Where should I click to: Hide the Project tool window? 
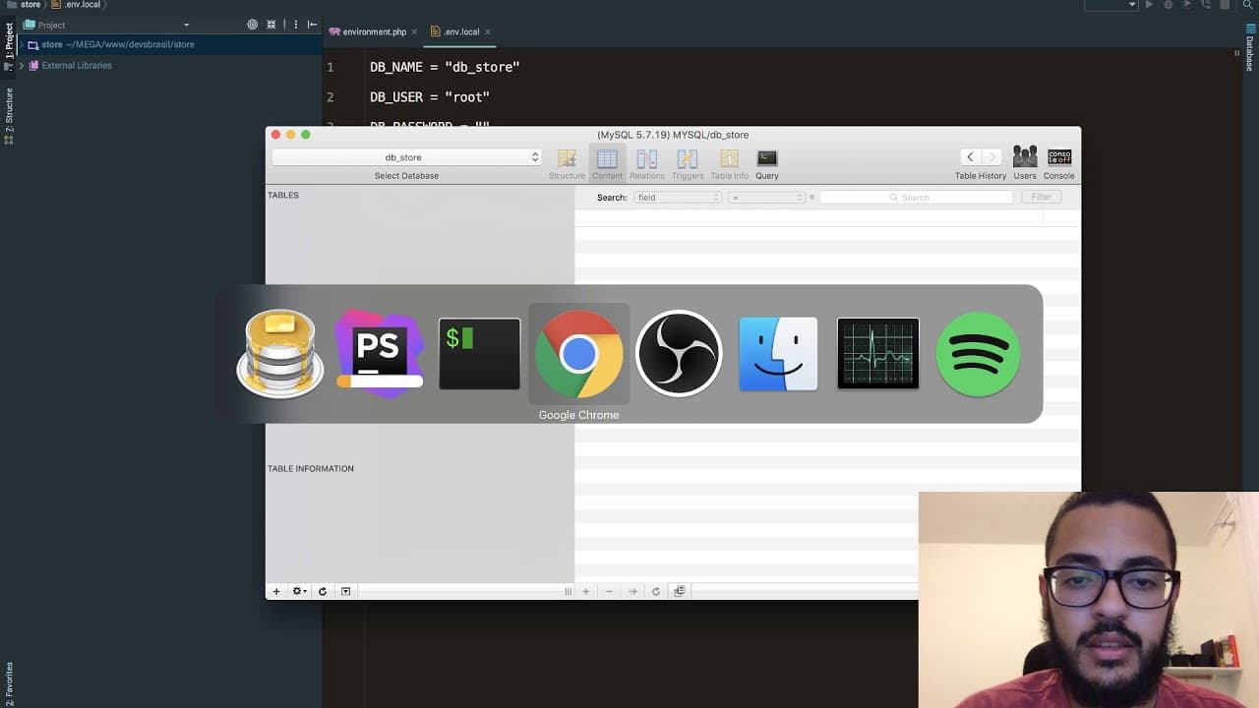[x=313, y=25]
